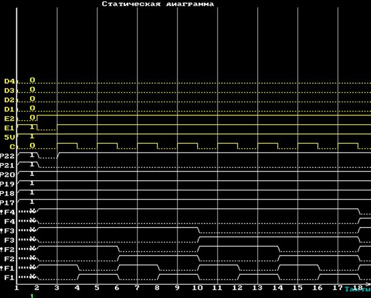Select the C clock signal label
The height and width of the screenshot is (298, 371).
tap(12, 147)
